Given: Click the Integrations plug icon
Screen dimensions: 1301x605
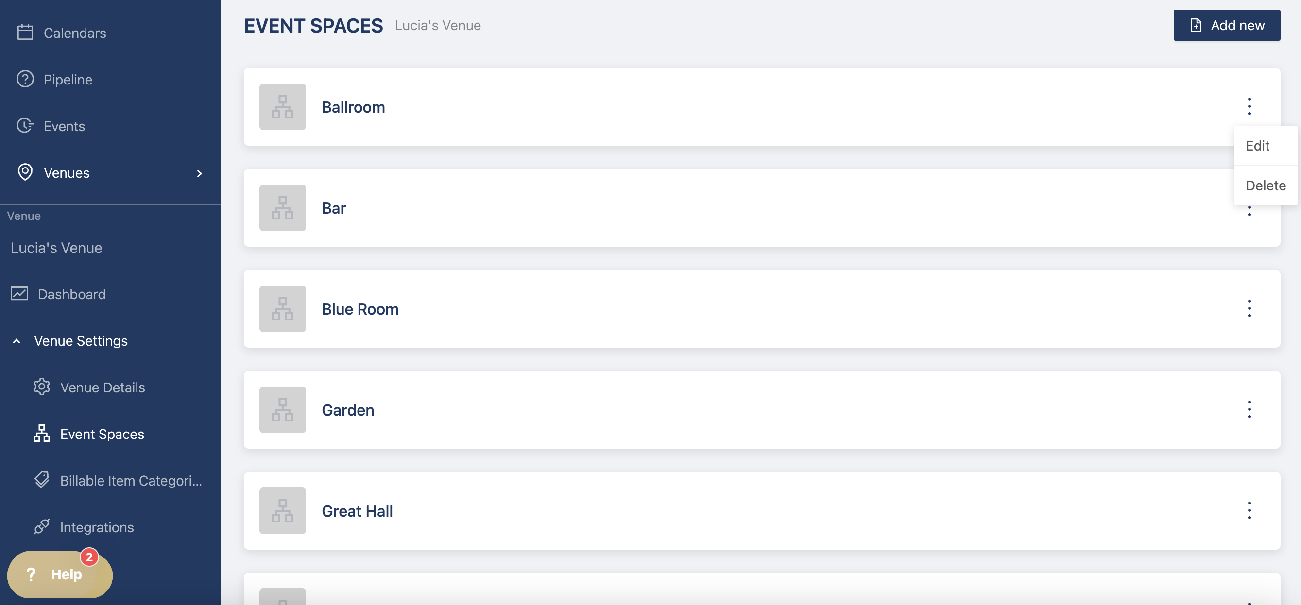Looking at the screenshot, I should (41, 526).
